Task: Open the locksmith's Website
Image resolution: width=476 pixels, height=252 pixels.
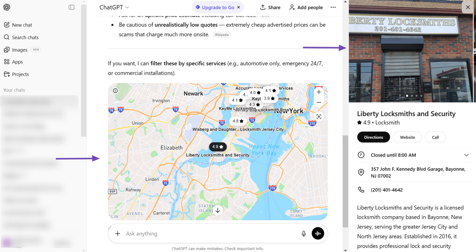Action: coord(407,137)
